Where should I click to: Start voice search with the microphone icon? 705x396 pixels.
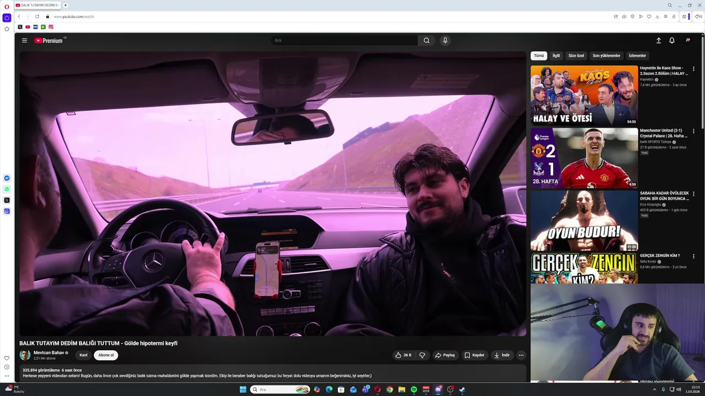coord(445,40)
